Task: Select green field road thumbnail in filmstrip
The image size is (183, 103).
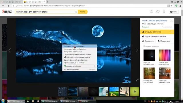Action: tap(114, 92)
